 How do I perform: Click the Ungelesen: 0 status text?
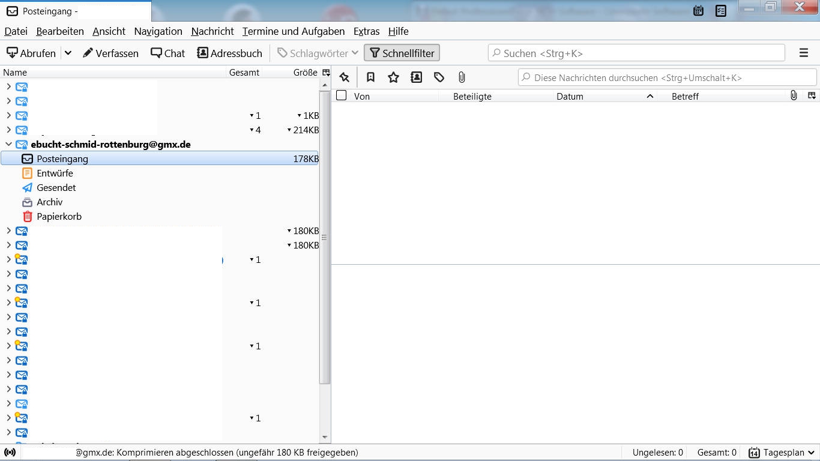point(658,453)
